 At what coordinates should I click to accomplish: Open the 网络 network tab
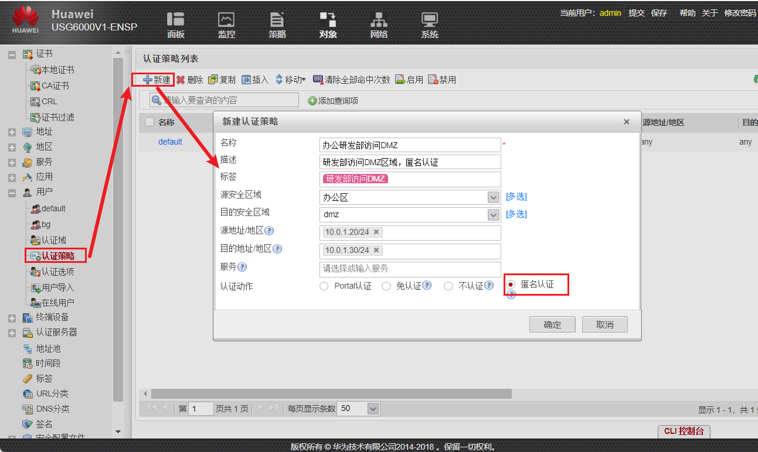click(x=379, y=26)
